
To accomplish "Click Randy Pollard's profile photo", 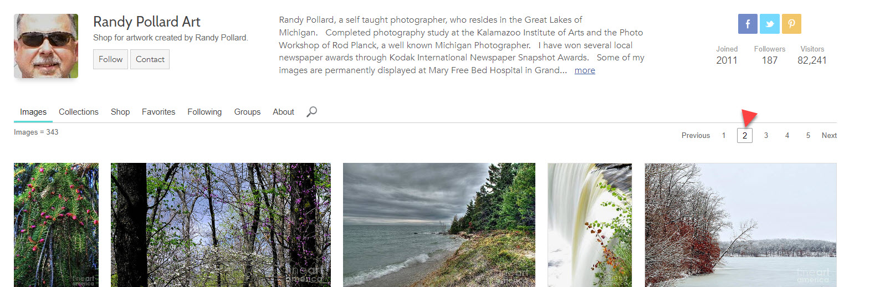I will pos(46,46).
